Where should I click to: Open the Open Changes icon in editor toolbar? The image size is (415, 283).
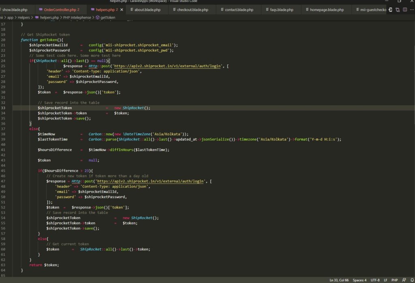pos(390,10)
